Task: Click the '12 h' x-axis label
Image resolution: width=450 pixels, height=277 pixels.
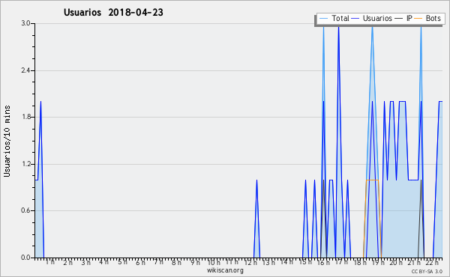Action: tap(250, 262)
